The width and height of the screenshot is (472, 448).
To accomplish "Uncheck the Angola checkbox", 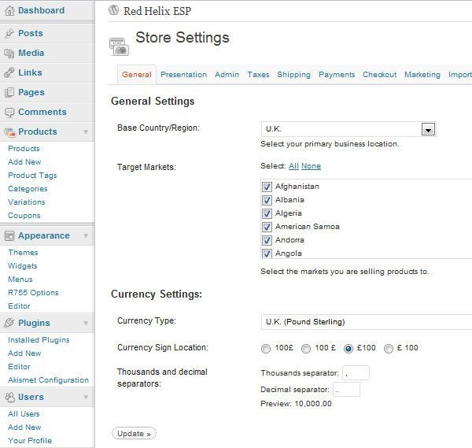I will point(267,254).
